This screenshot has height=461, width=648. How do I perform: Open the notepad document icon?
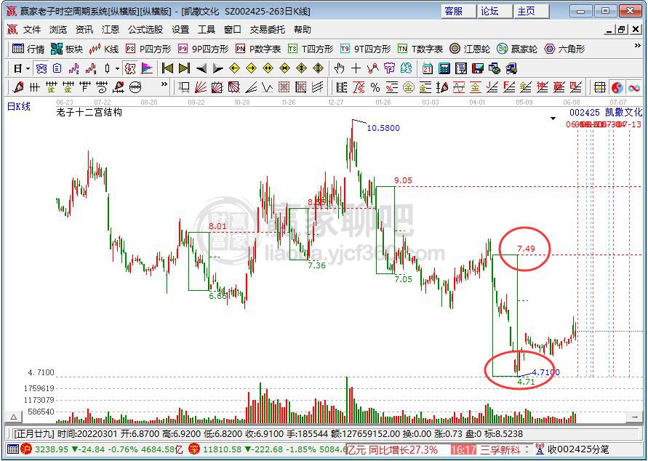(461, 68)
